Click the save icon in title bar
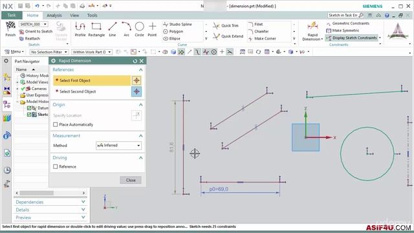This screenshot has width=414, height=233. 20,6
